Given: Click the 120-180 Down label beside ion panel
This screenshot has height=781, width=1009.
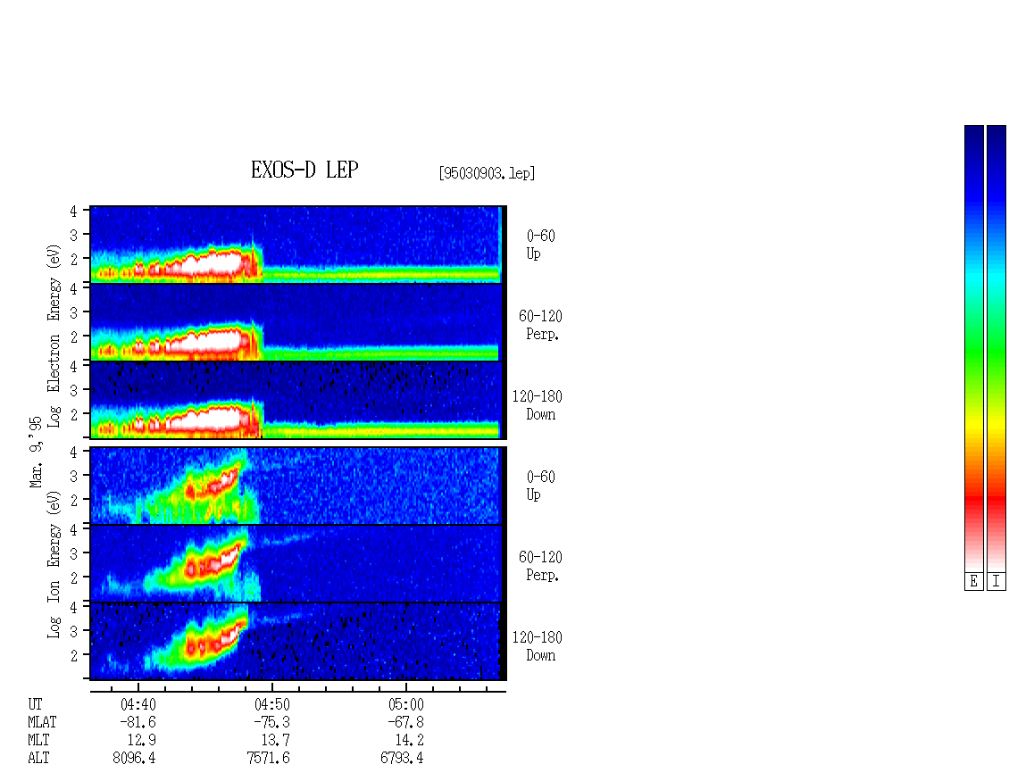Looking at the screenshot, I should coord(538,646).
